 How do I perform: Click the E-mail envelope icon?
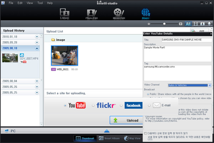coord(157,105)
